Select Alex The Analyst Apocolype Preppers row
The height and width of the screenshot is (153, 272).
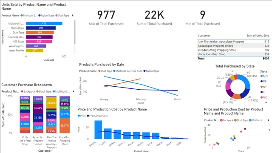coord(233,42)
